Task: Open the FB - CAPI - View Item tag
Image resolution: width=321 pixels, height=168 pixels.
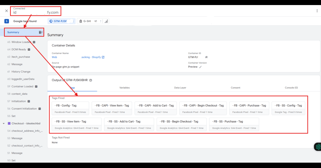Action: point(112,108)
